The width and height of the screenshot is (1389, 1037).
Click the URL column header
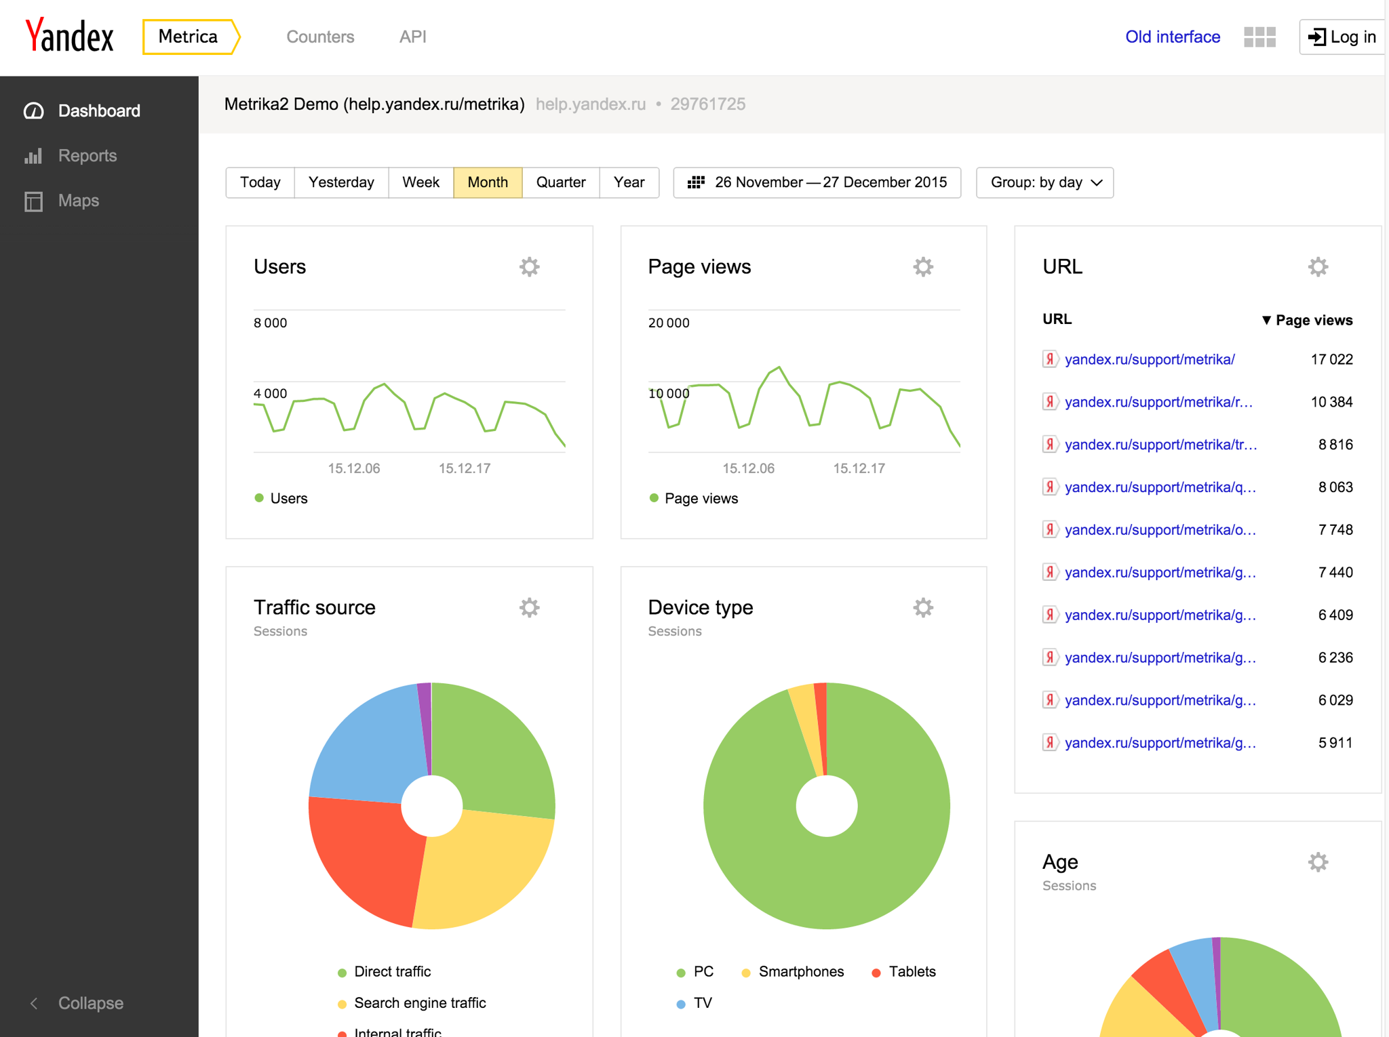point(1057,319)
